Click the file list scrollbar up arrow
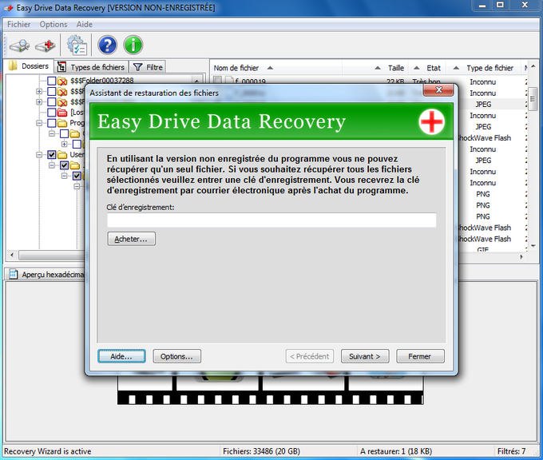Image resolution: width=543 pixels, height=460 pixels. (x=533, y=65)
